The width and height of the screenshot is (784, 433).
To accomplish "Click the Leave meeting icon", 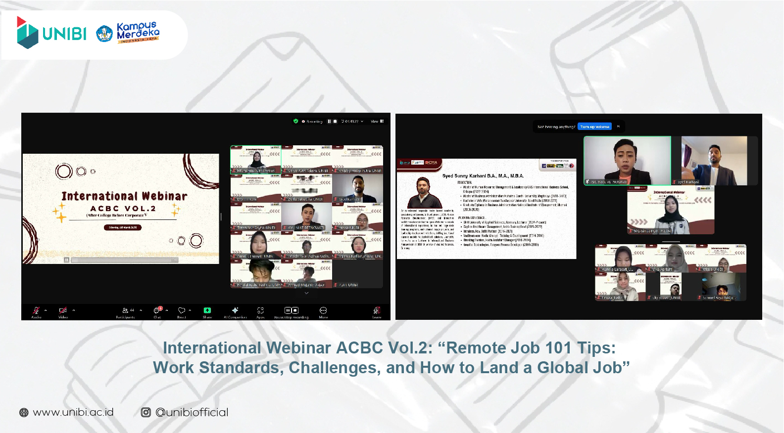I will tap(377, 310).
